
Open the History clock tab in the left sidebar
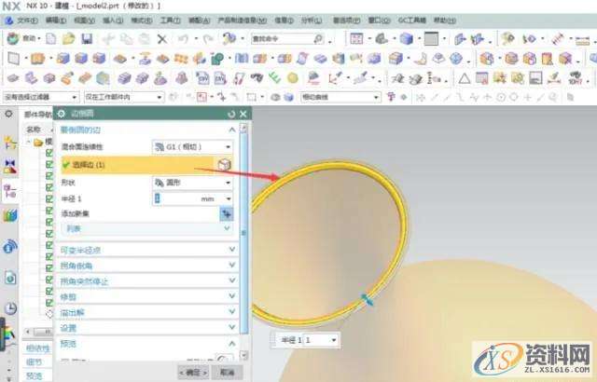click(x=10, y=308)
